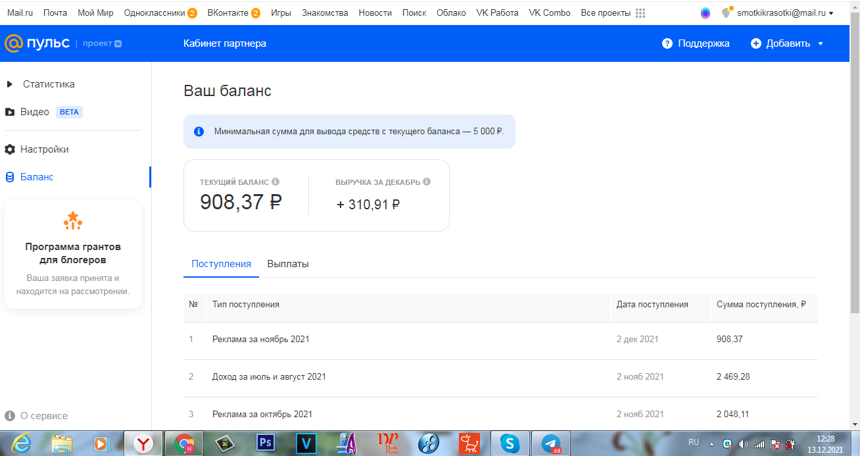This screenshot has height=456, width=860.
Task: Open Internet Explorer from taskbar
Action: (21, 443)
